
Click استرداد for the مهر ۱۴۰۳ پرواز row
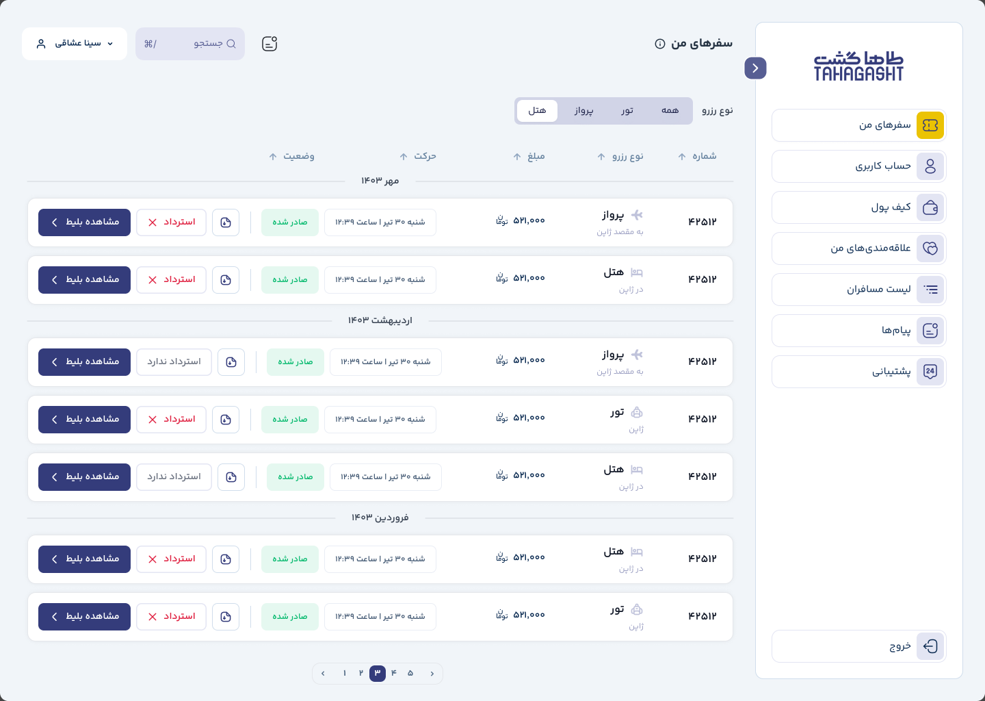click(x=171, y=222)
